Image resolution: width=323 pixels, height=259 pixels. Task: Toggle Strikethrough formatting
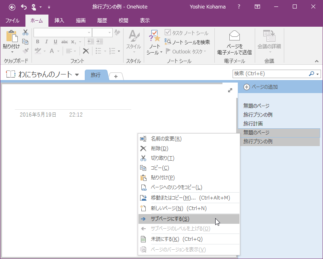tap(65, 42)
